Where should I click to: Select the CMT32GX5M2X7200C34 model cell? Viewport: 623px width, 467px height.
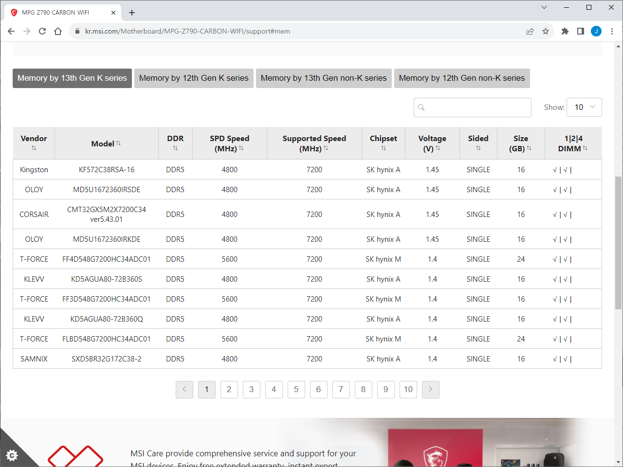pos(107,215)
